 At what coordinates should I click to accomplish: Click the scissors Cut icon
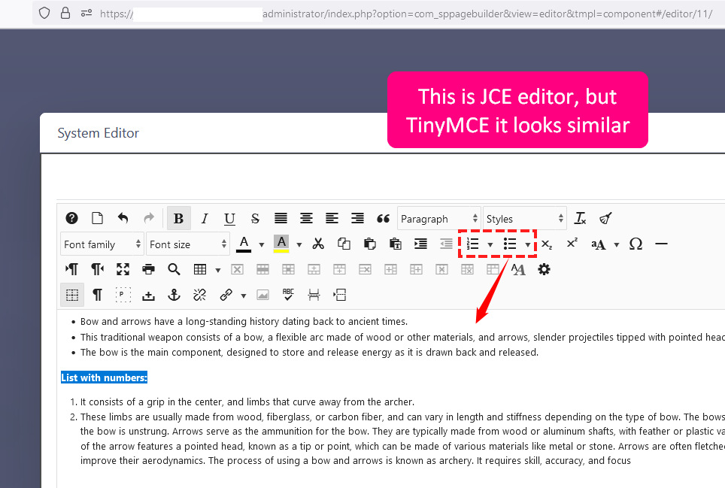(318, 244)
